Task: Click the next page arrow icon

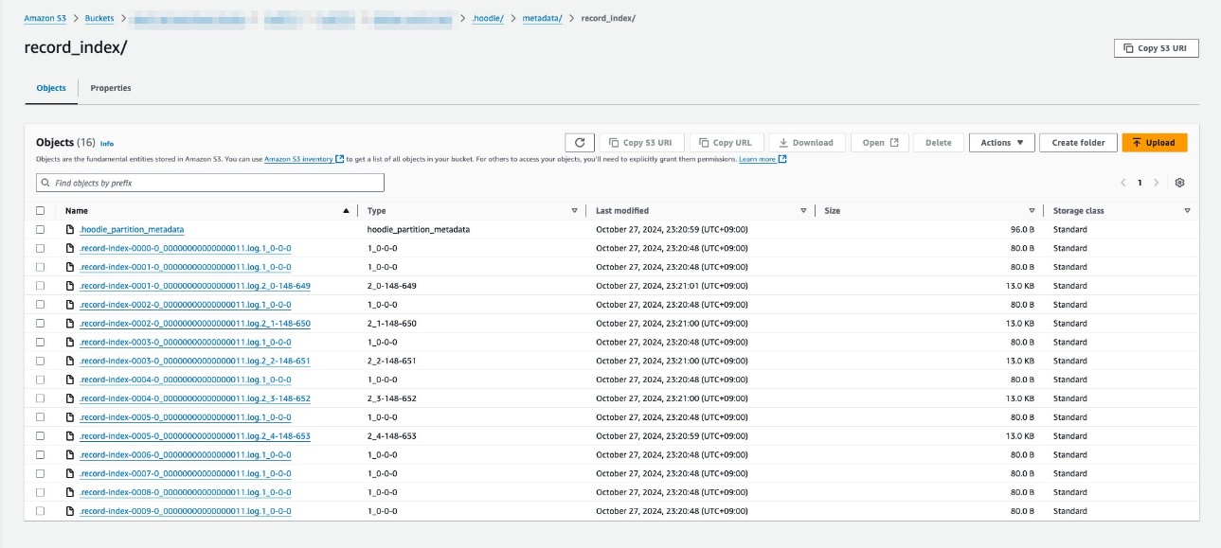Action: (1157, 183)
